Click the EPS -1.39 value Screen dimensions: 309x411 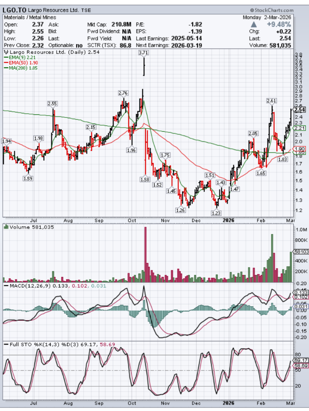pos(195,31)
